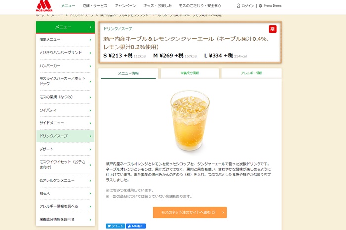Screen dimensions: 346x230
Task: Click the login person icon
Action: tap(239, 6)
